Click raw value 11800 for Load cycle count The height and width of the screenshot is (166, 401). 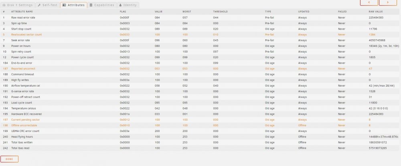(x=373, y=103)
